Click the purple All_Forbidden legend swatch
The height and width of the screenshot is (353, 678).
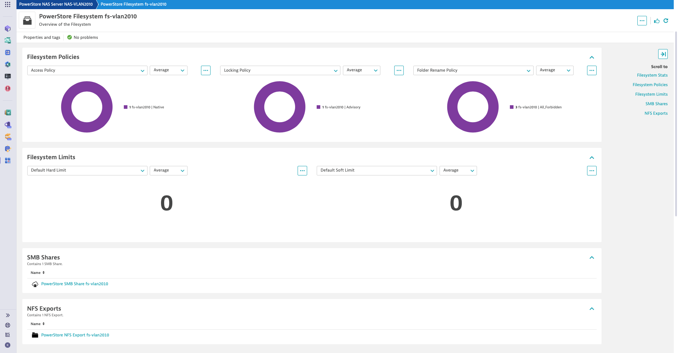pos(512,107)
